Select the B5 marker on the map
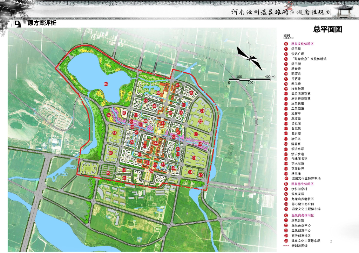Image resolution: width=359 pixels, height=253 pixels. click(x=108, y=173)
